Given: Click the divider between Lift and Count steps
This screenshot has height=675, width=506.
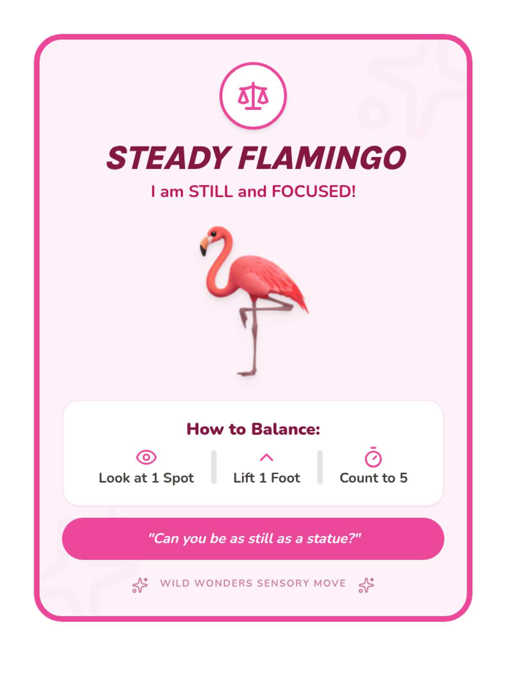Looking at the screenshot, I should tap(320, 467).
